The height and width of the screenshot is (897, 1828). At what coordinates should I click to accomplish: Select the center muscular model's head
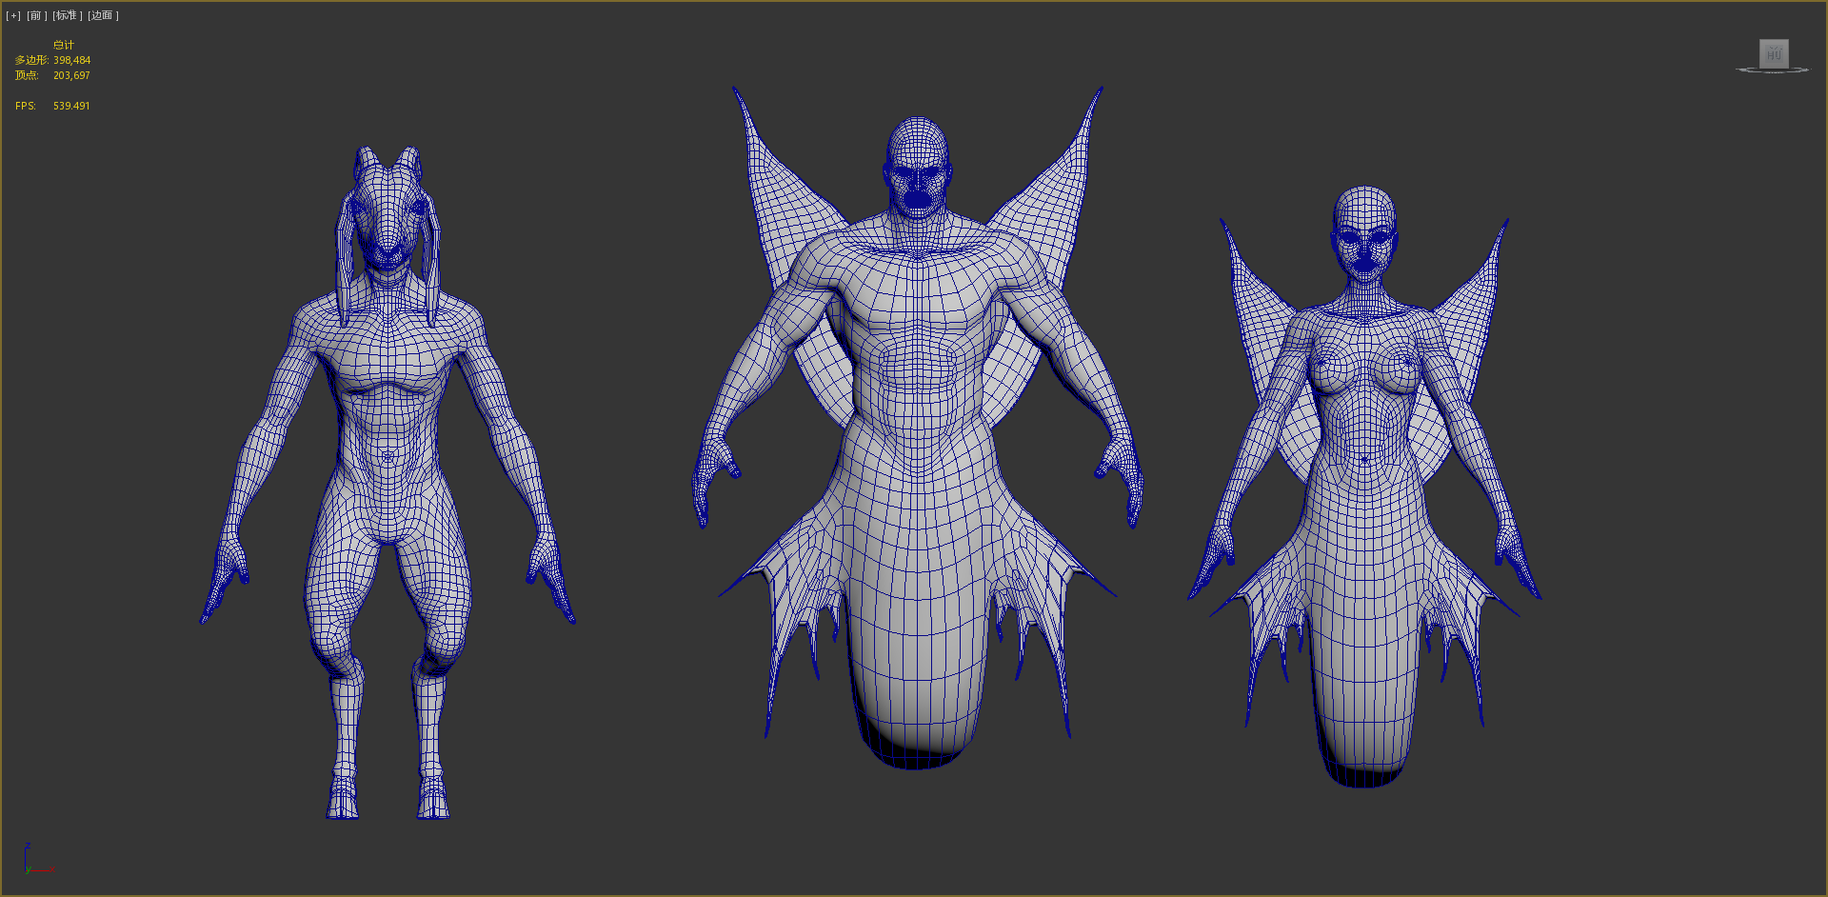pos(917,171)
